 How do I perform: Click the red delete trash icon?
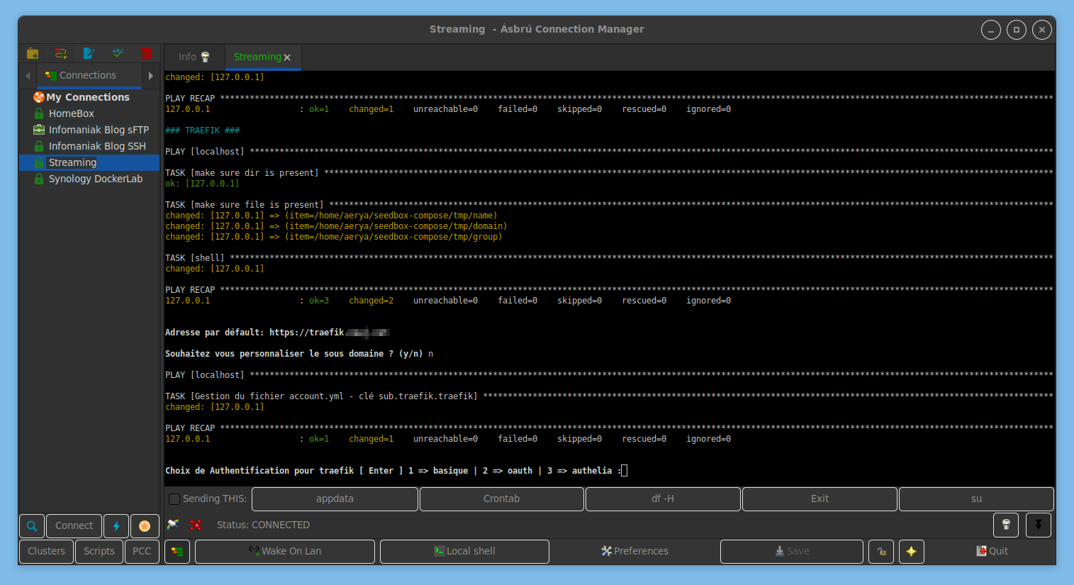click(146, 53)
